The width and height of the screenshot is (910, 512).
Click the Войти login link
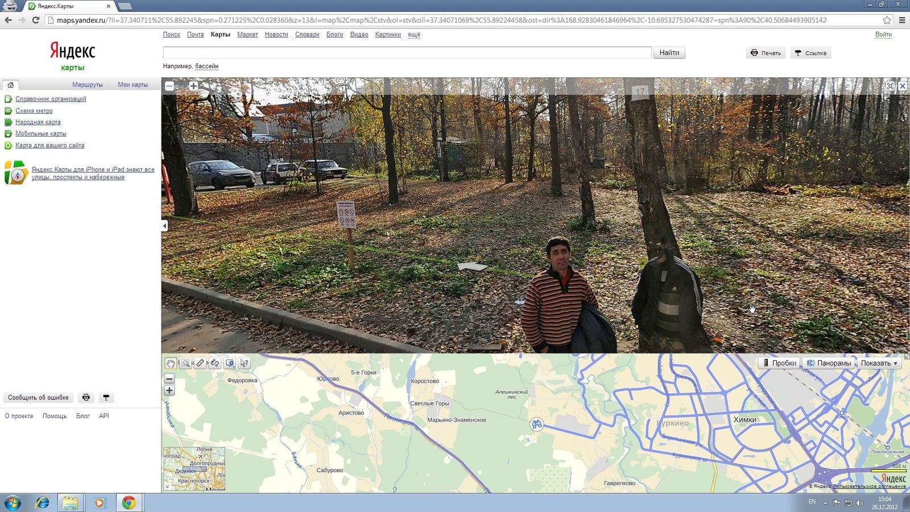[883, 35]
